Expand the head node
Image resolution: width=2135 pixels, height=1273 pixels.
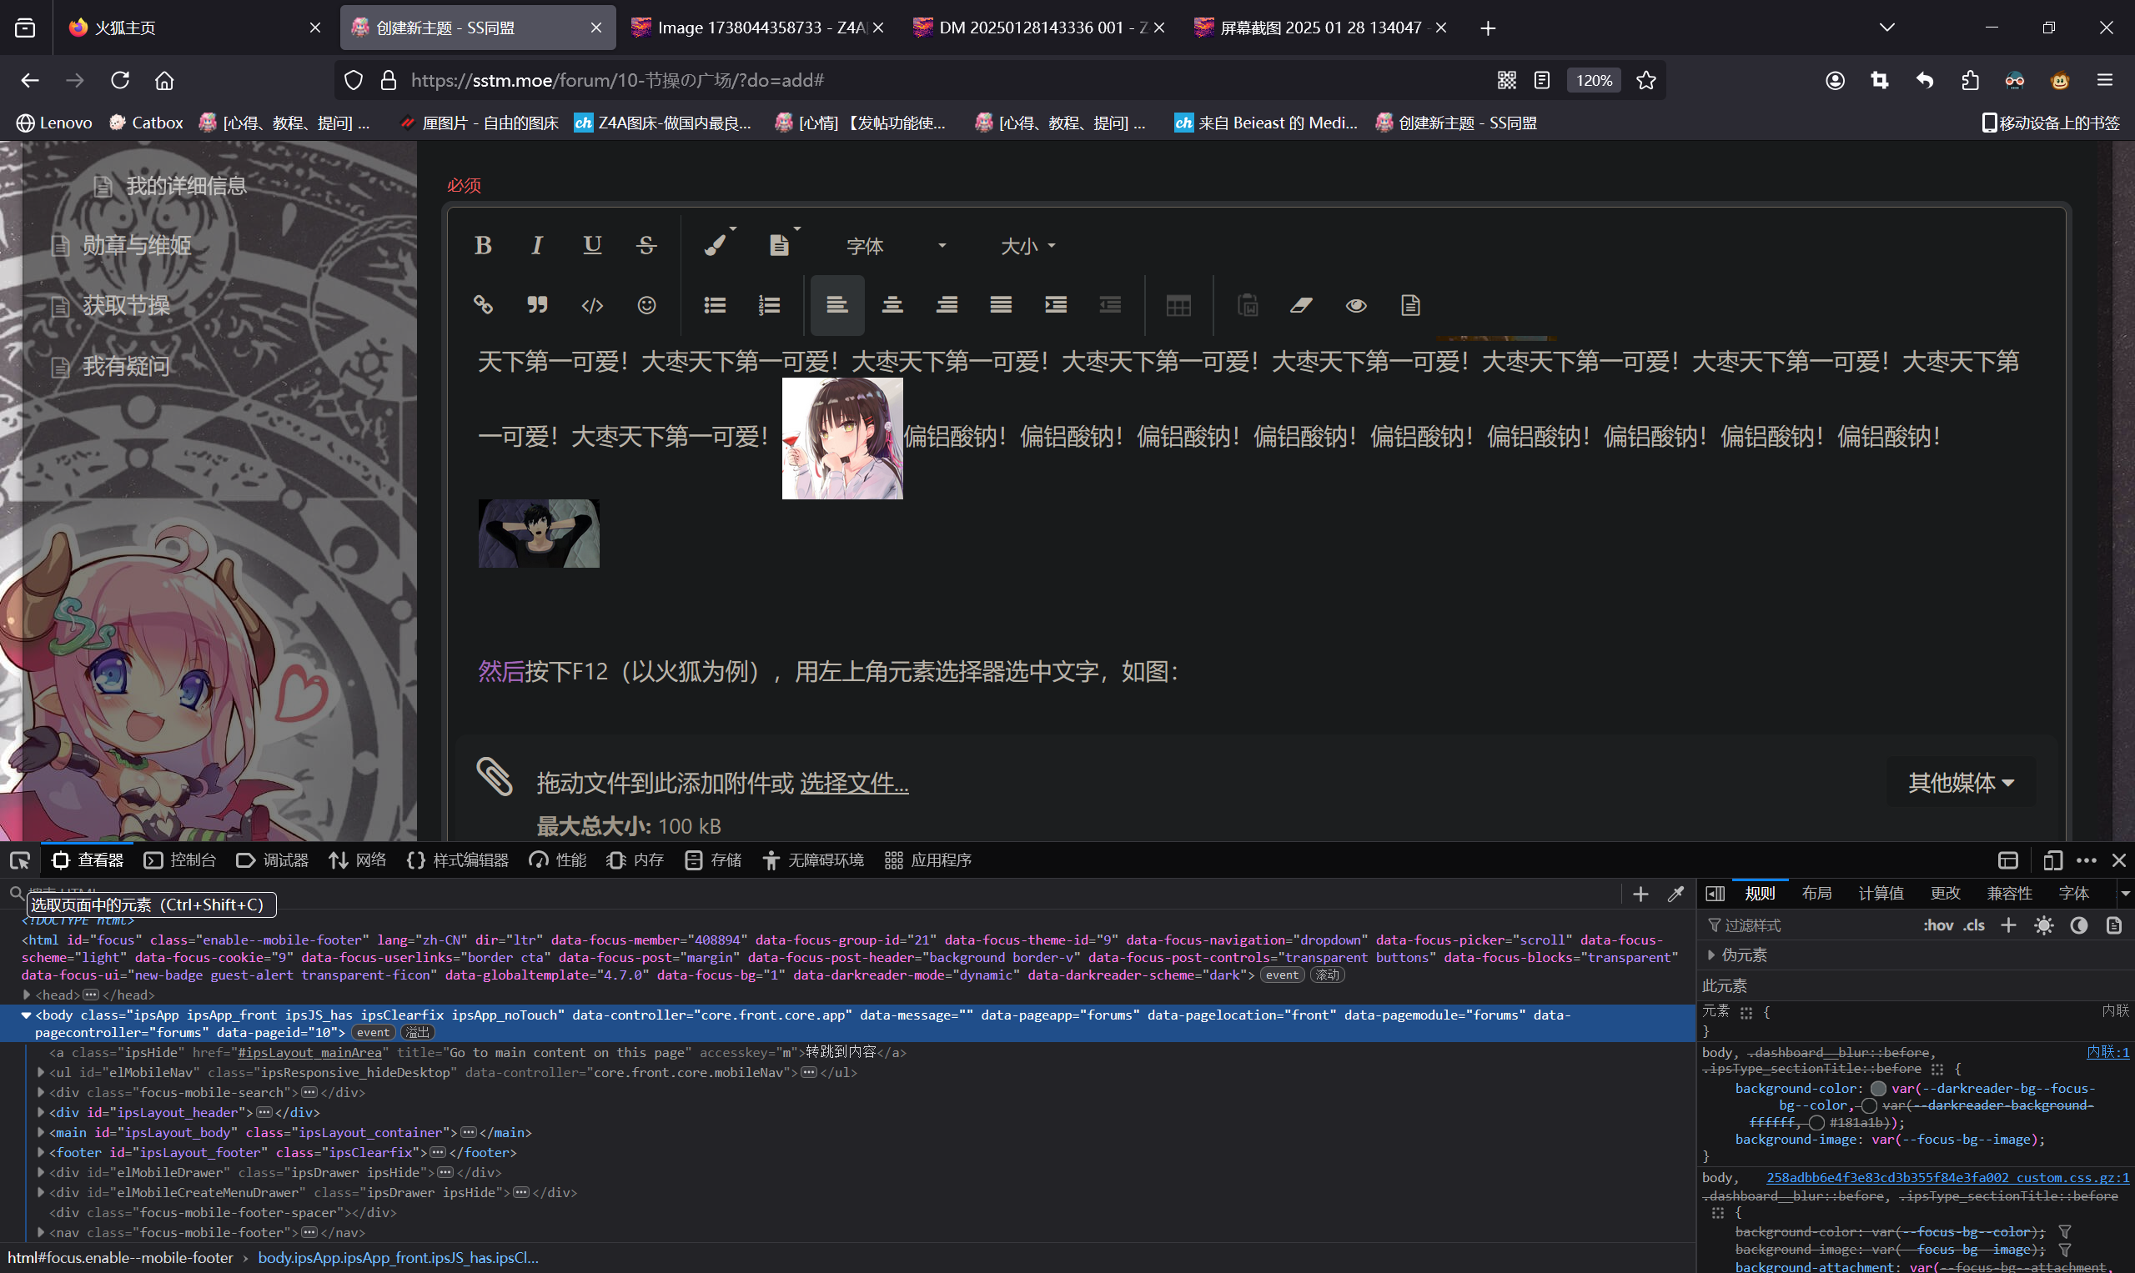(27, 995)
